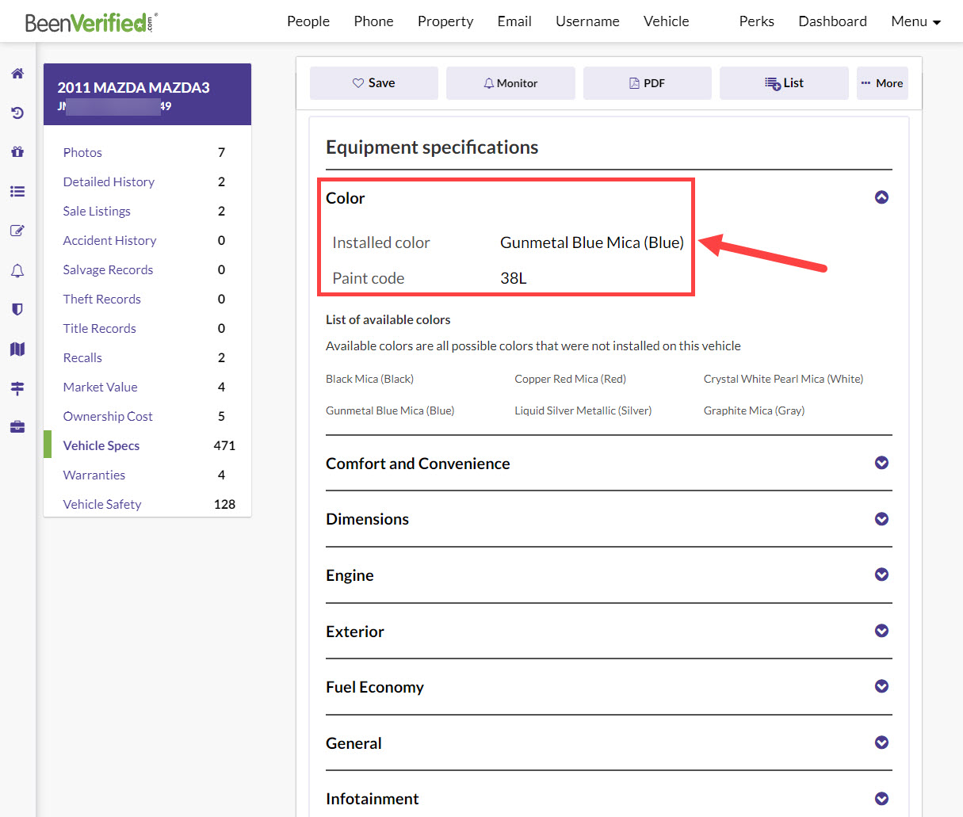Click 'Black Mica (Black)' available color
The width and height of the screenshot is (963, 817).
369,379
